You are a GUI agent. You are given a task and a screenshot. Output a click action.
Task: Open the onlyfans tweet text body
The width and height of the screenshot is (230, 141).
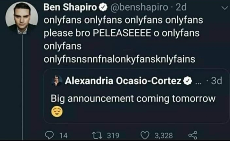[123, 39]
